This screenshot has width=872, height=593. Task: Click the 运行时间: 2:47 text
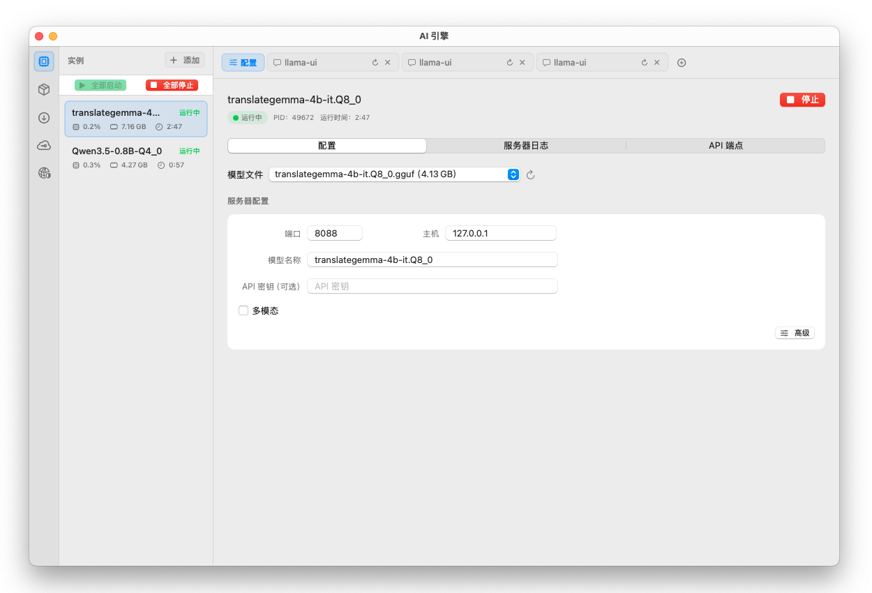[x=345, y=118]
